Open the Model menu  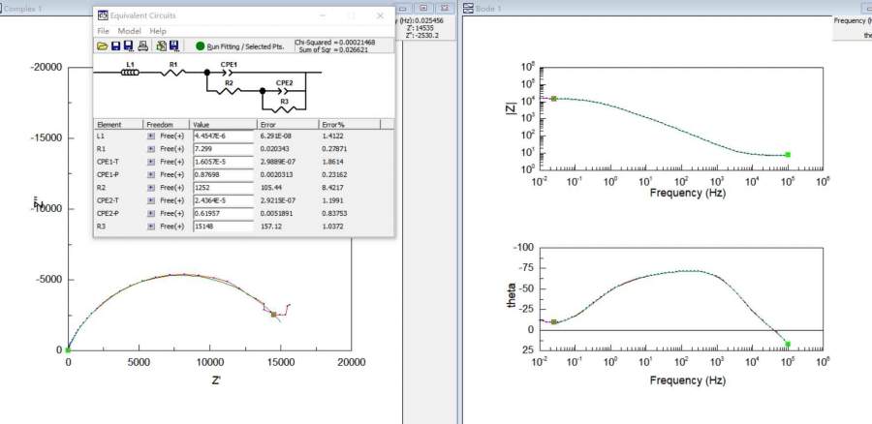pyautogui.click(x=129, y=31)
